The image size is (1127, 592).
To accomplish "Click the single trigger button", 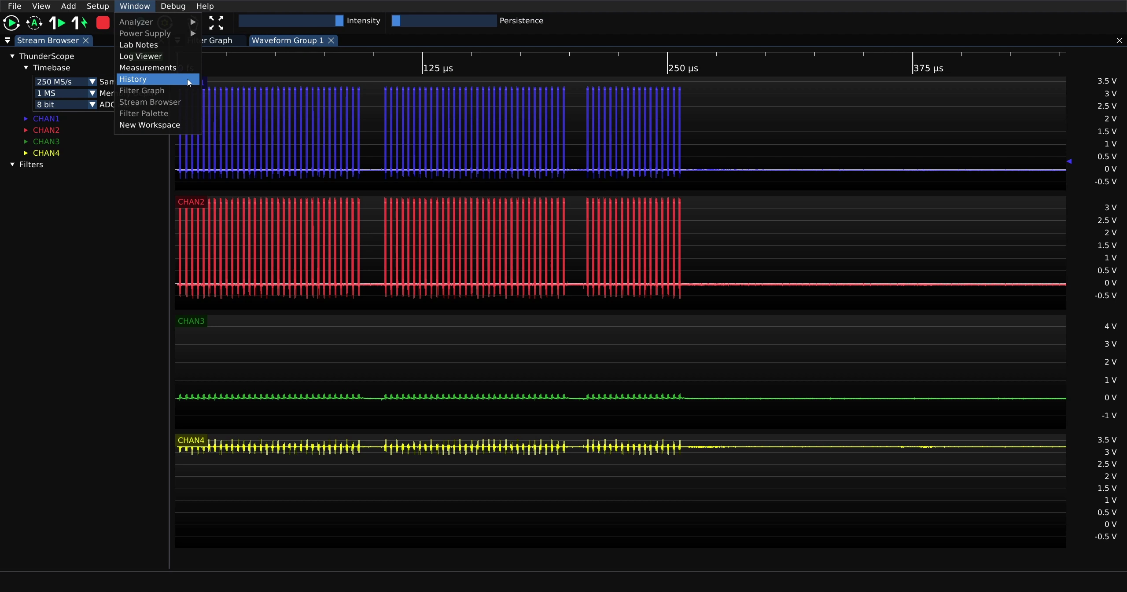I will point(57,22).
